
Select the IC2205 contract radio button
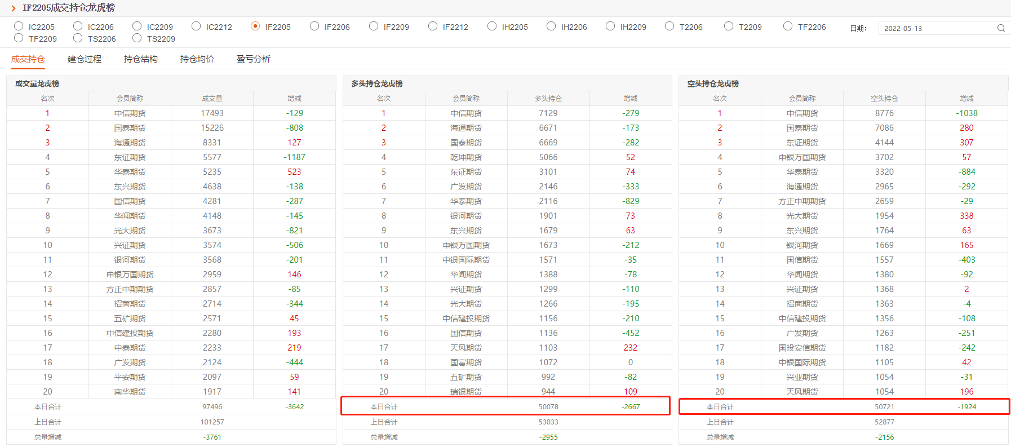click(19, 26)
